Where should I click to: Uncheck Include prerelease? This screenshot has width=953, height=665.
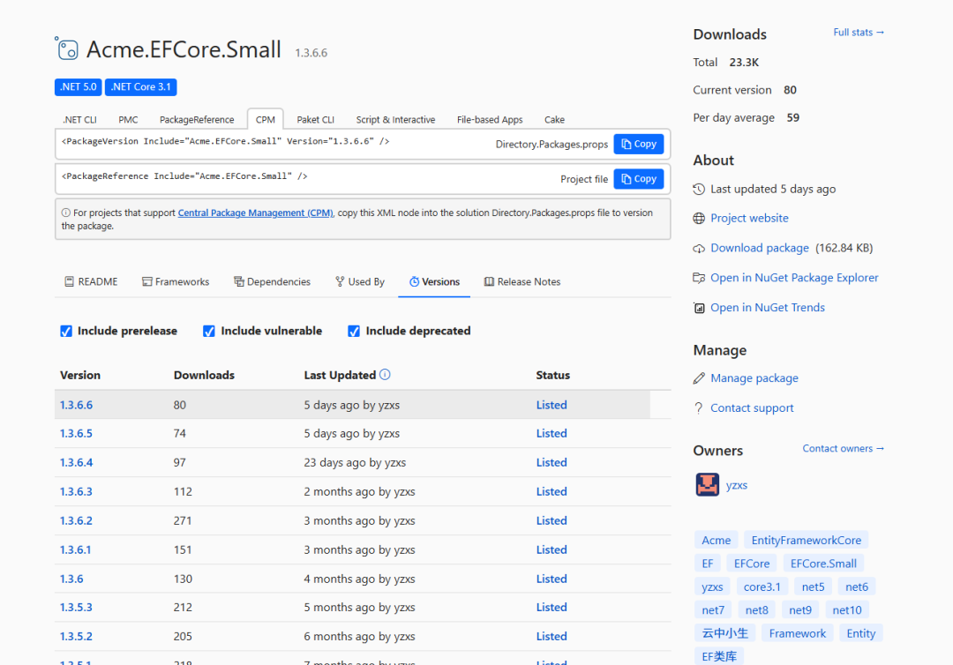point(65,331)
